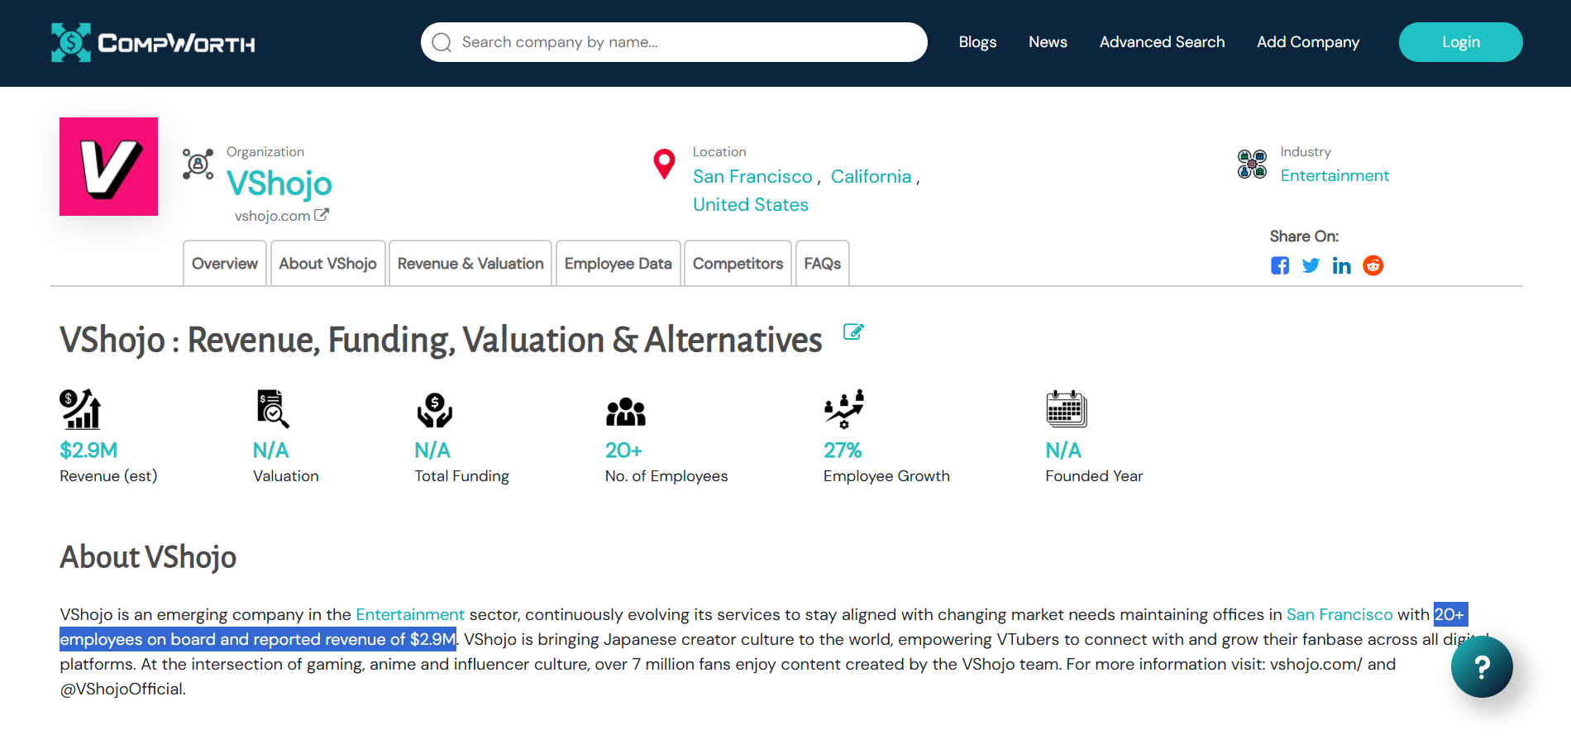Click the $2.9M revenue value

coord(88,451)
